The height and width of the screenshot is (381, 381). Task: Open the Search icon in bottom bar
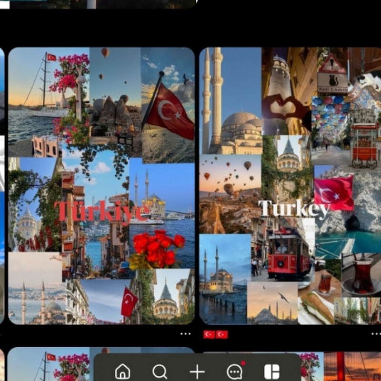coord(160,371)
